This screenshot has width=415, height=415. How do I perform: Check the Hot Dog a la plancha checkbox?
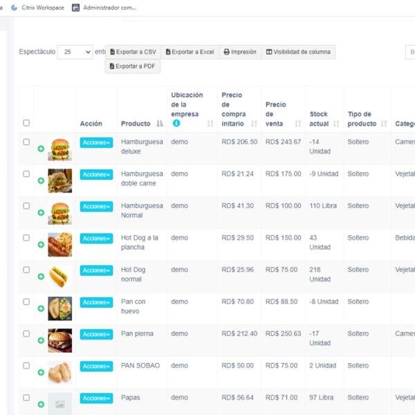tap(26, 238)
